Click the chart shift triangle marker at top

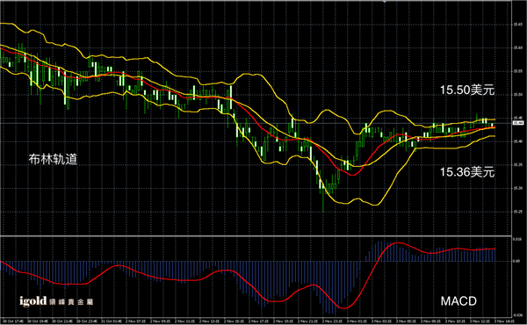385,2
